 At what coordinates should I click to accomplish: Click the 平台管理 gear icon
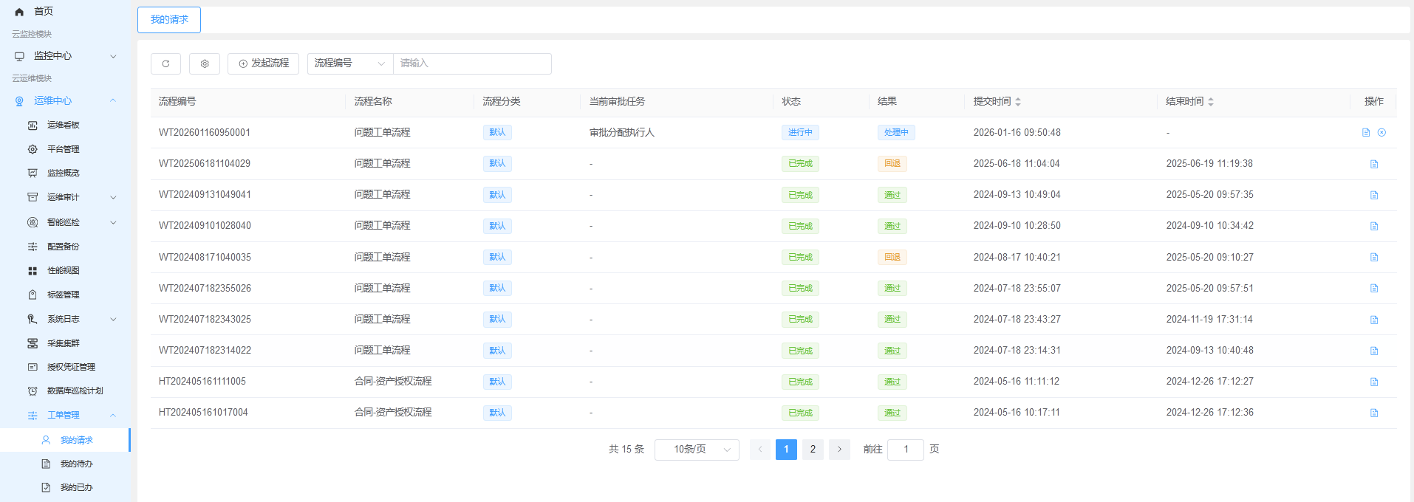pos(33,149)
